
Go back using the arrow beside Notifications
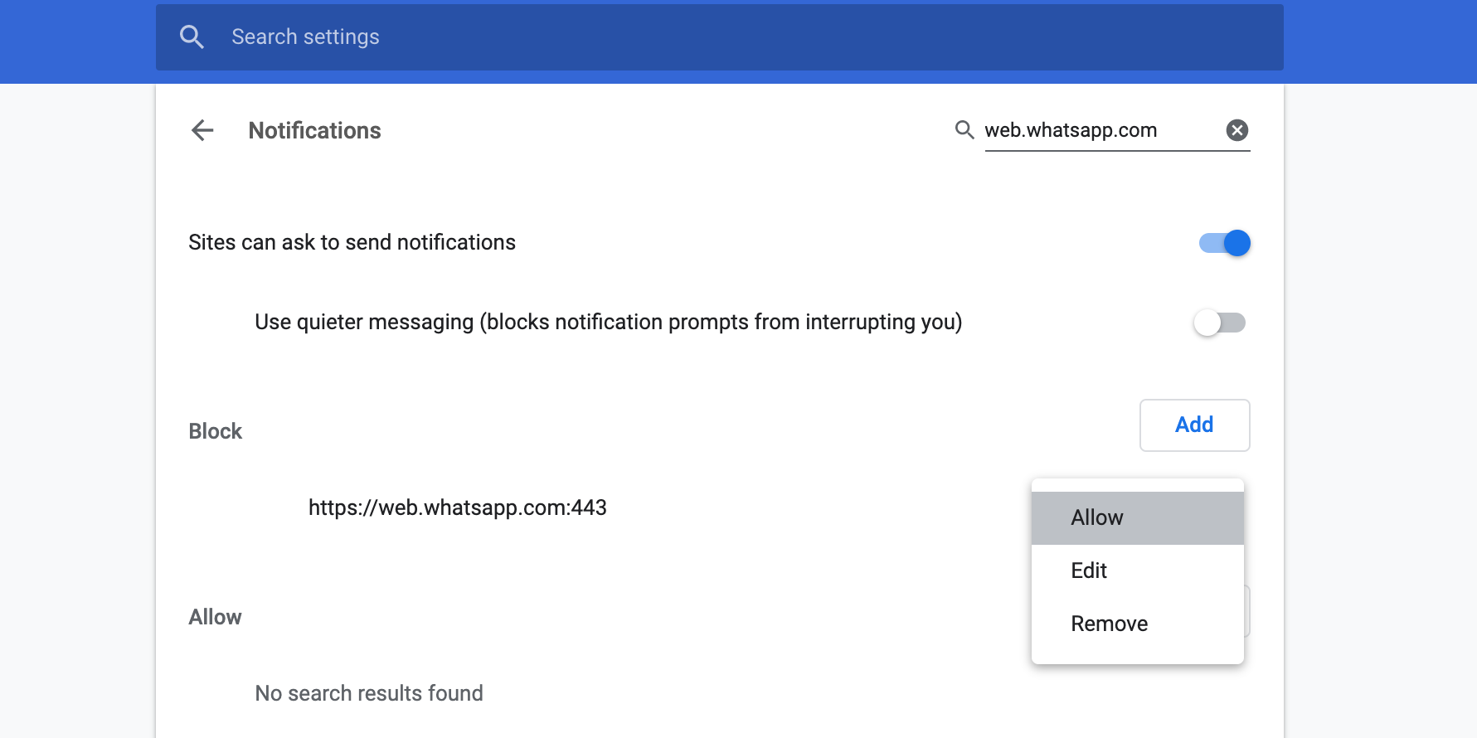tap(202, 130)
